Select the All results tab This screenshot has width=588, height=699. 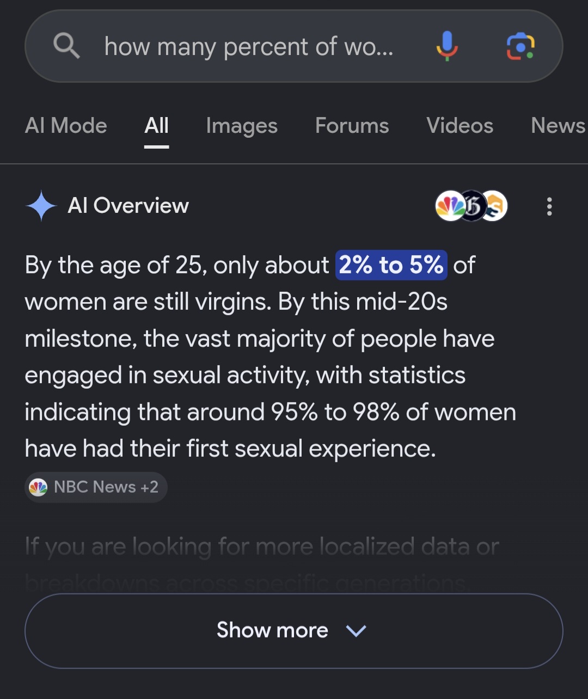pyautogui.click(x=156, y=126)
